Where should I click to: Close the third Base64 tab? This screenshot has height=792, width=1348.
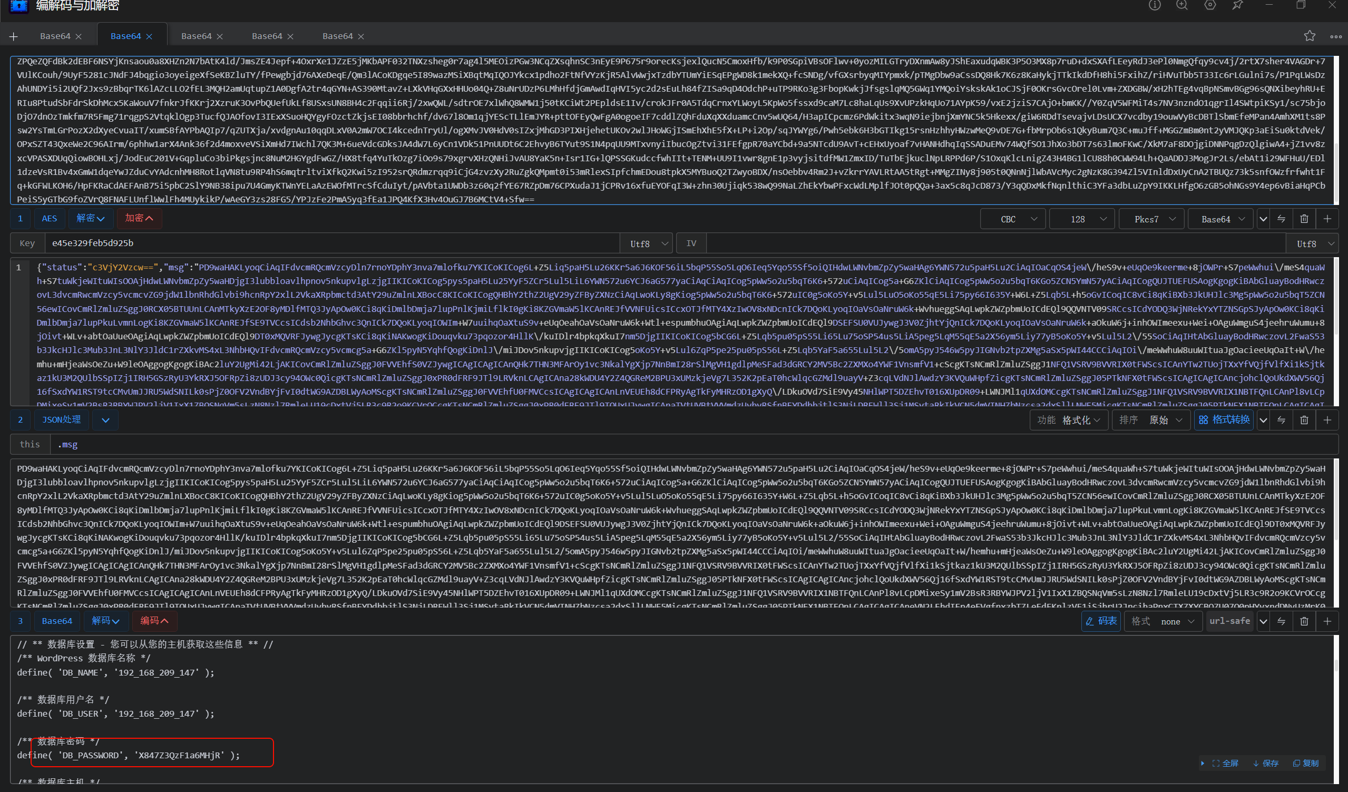click(x=220, y=36)
